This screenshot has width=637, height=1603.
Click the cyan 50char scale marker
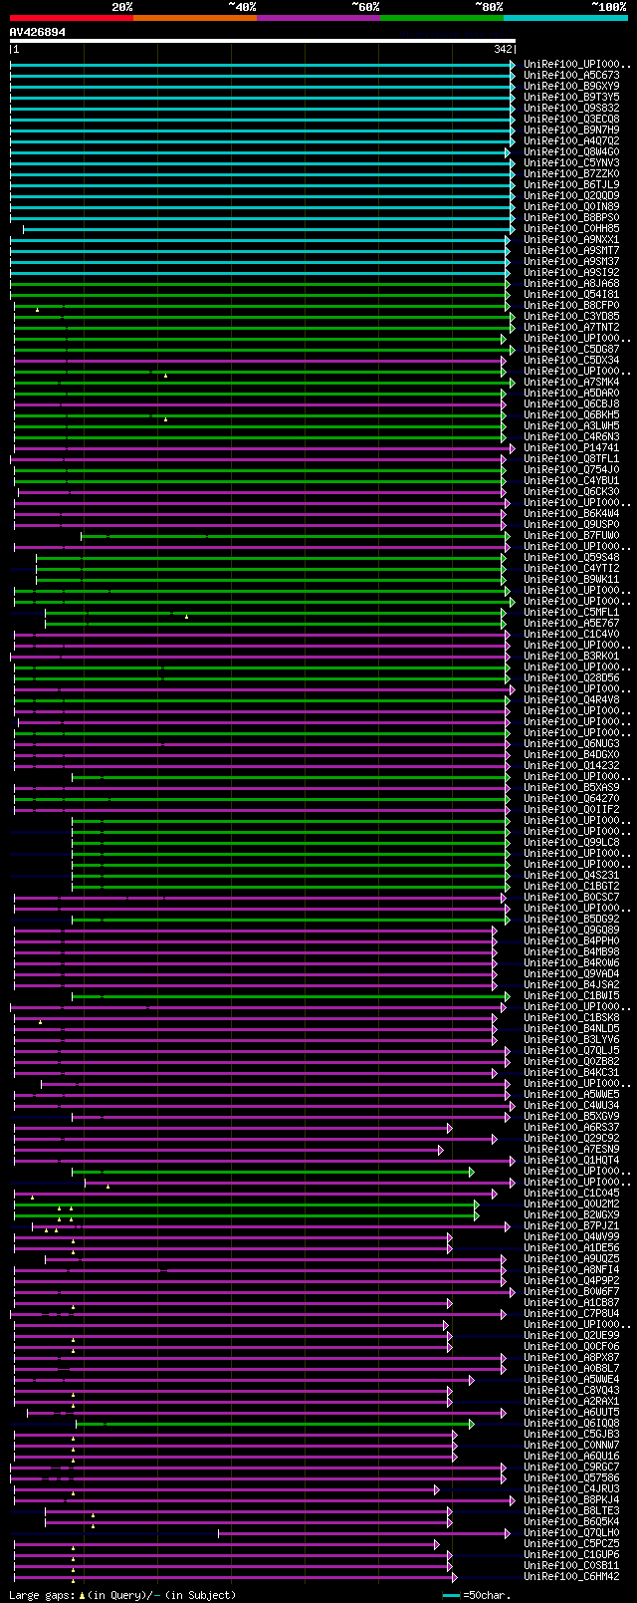click(452, 1595)
